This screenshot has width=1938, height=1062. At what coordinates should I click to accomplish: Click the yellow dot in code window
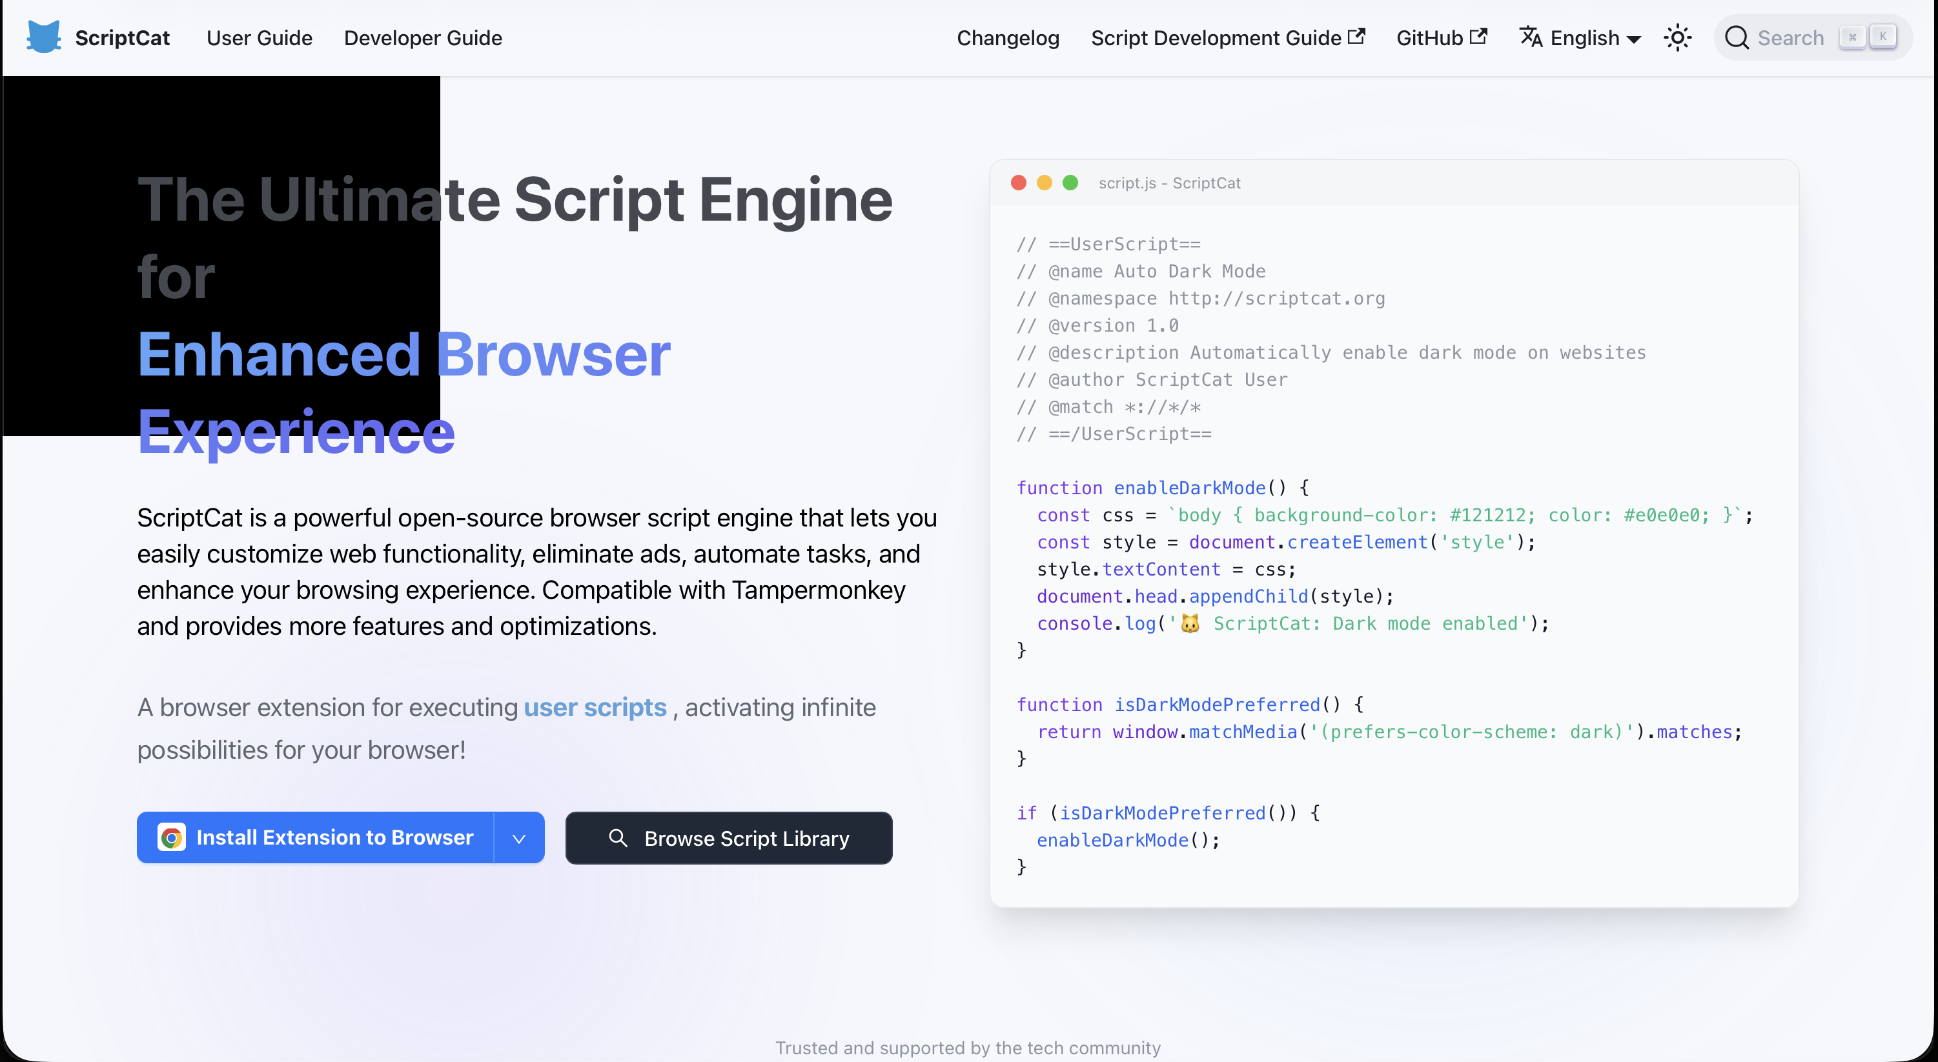pos(1045,183)
